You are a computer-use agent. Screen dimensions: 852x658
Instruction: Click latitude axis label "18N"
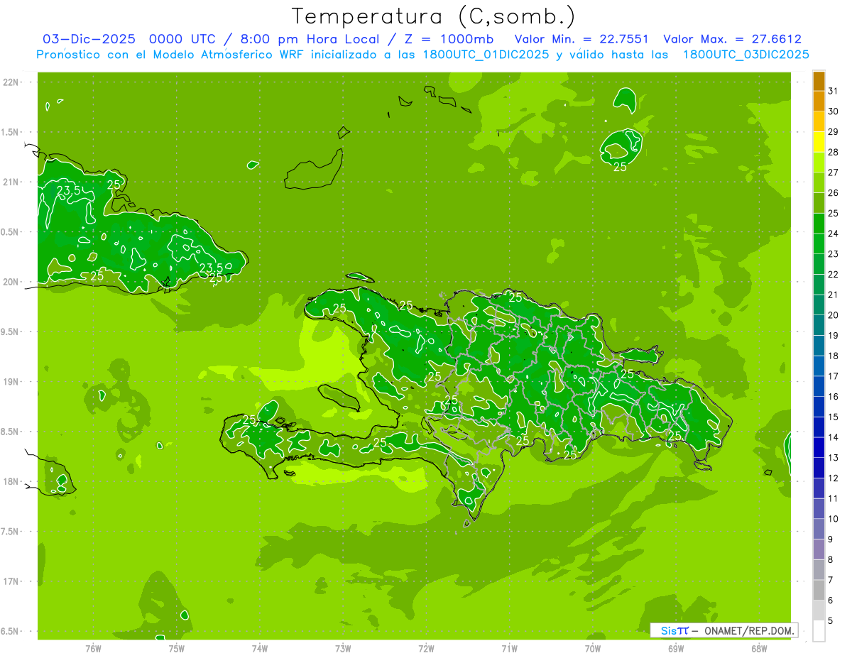[12, 481]
